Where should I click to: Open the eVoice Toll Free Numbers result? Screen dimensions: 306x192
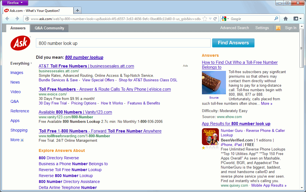[105, 89]
